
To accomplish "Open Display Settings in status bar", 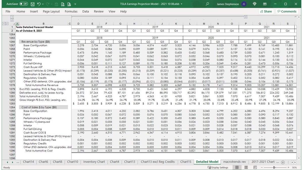I will point(218,167).
